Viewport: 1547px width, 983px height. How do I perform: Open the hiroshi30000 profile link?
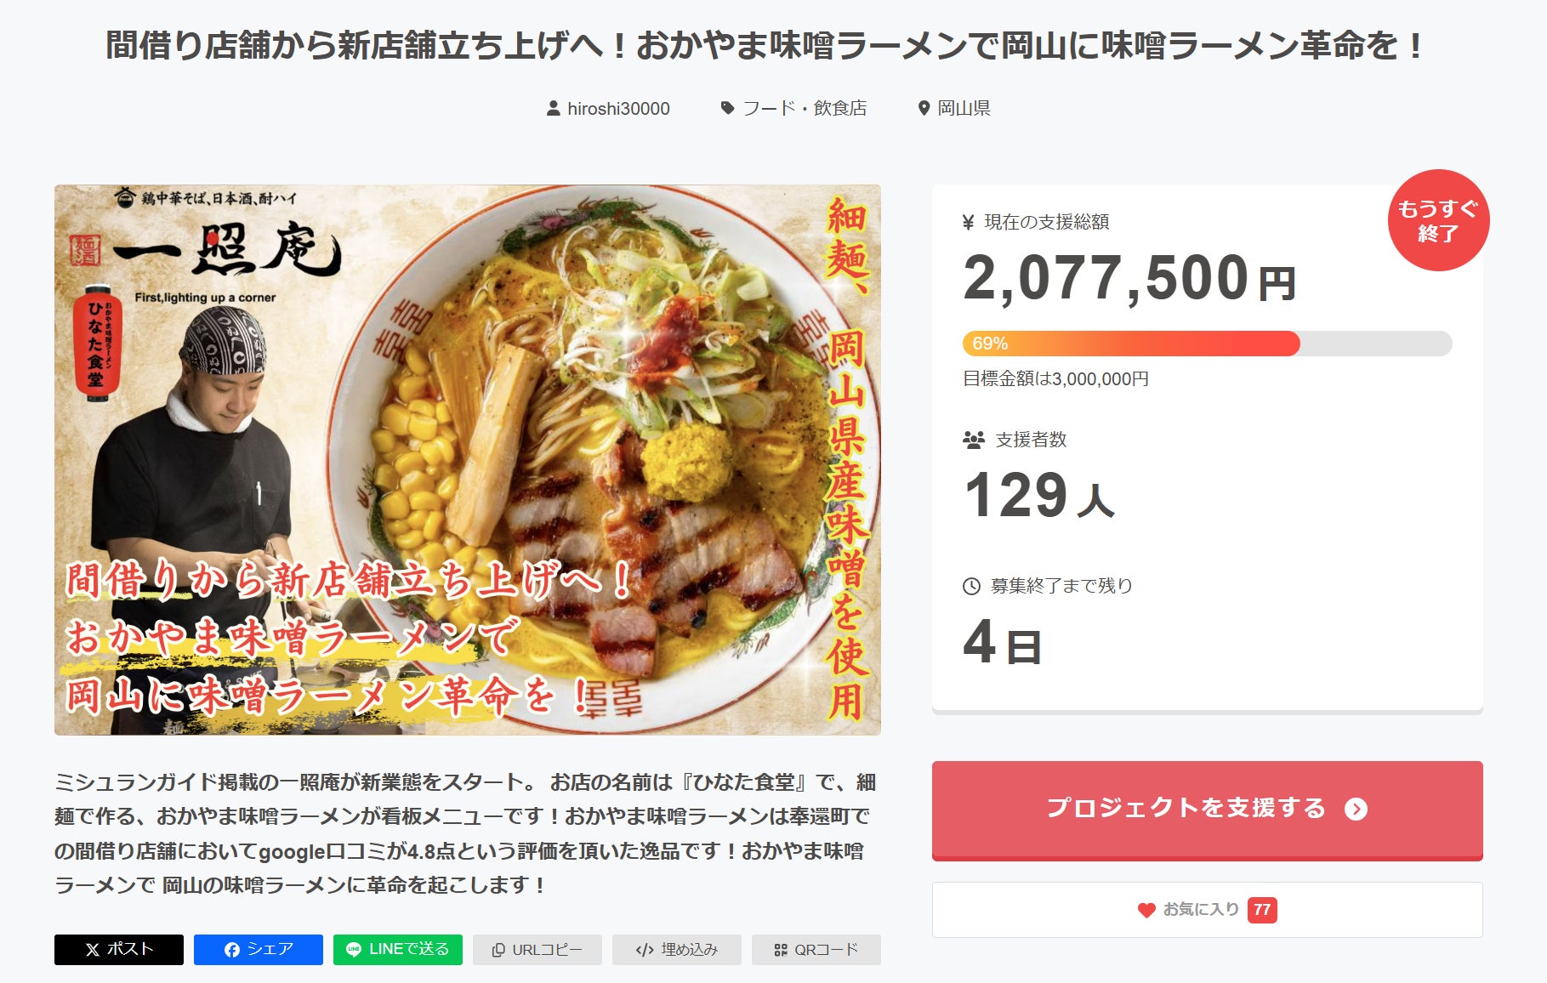pyautogui.click(x=618, y=109)
